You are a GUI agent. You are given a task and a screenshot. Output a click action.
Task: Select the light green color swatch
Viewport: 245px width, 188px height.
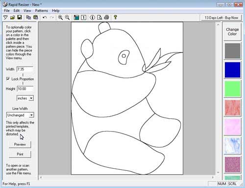[232, 89]
